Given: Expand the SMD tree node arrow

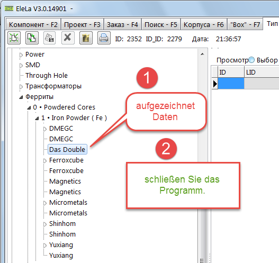Looking at the screenshot, I should point(21,66).
